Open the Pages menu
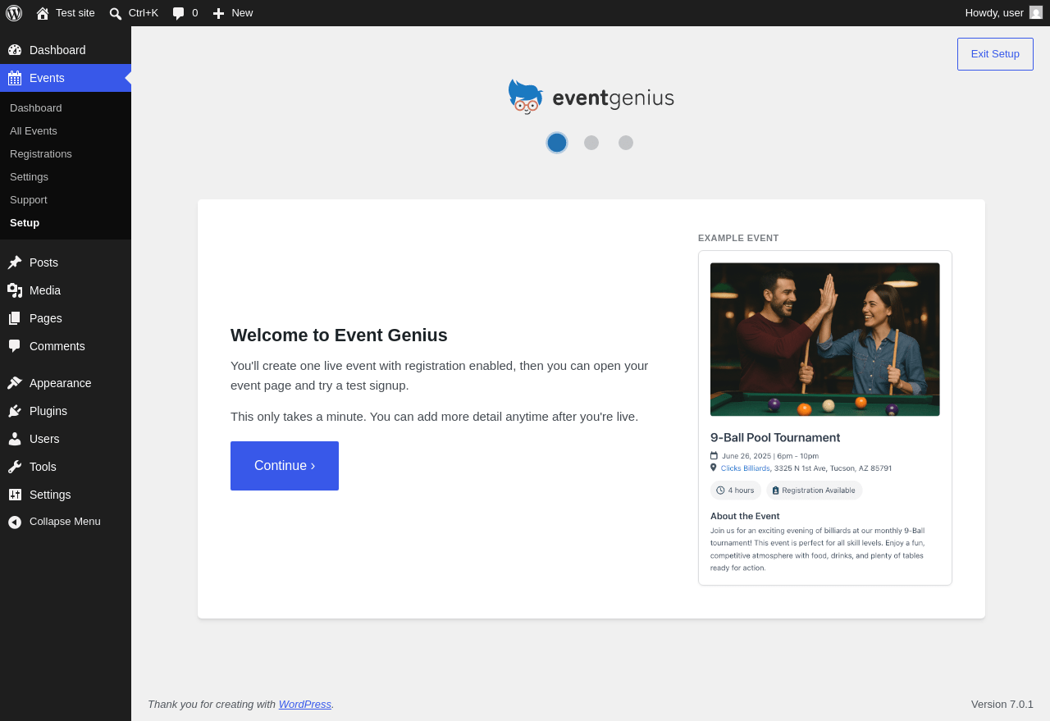The width and height of the screenshot is (1050, 721). [x=66, y=318]
